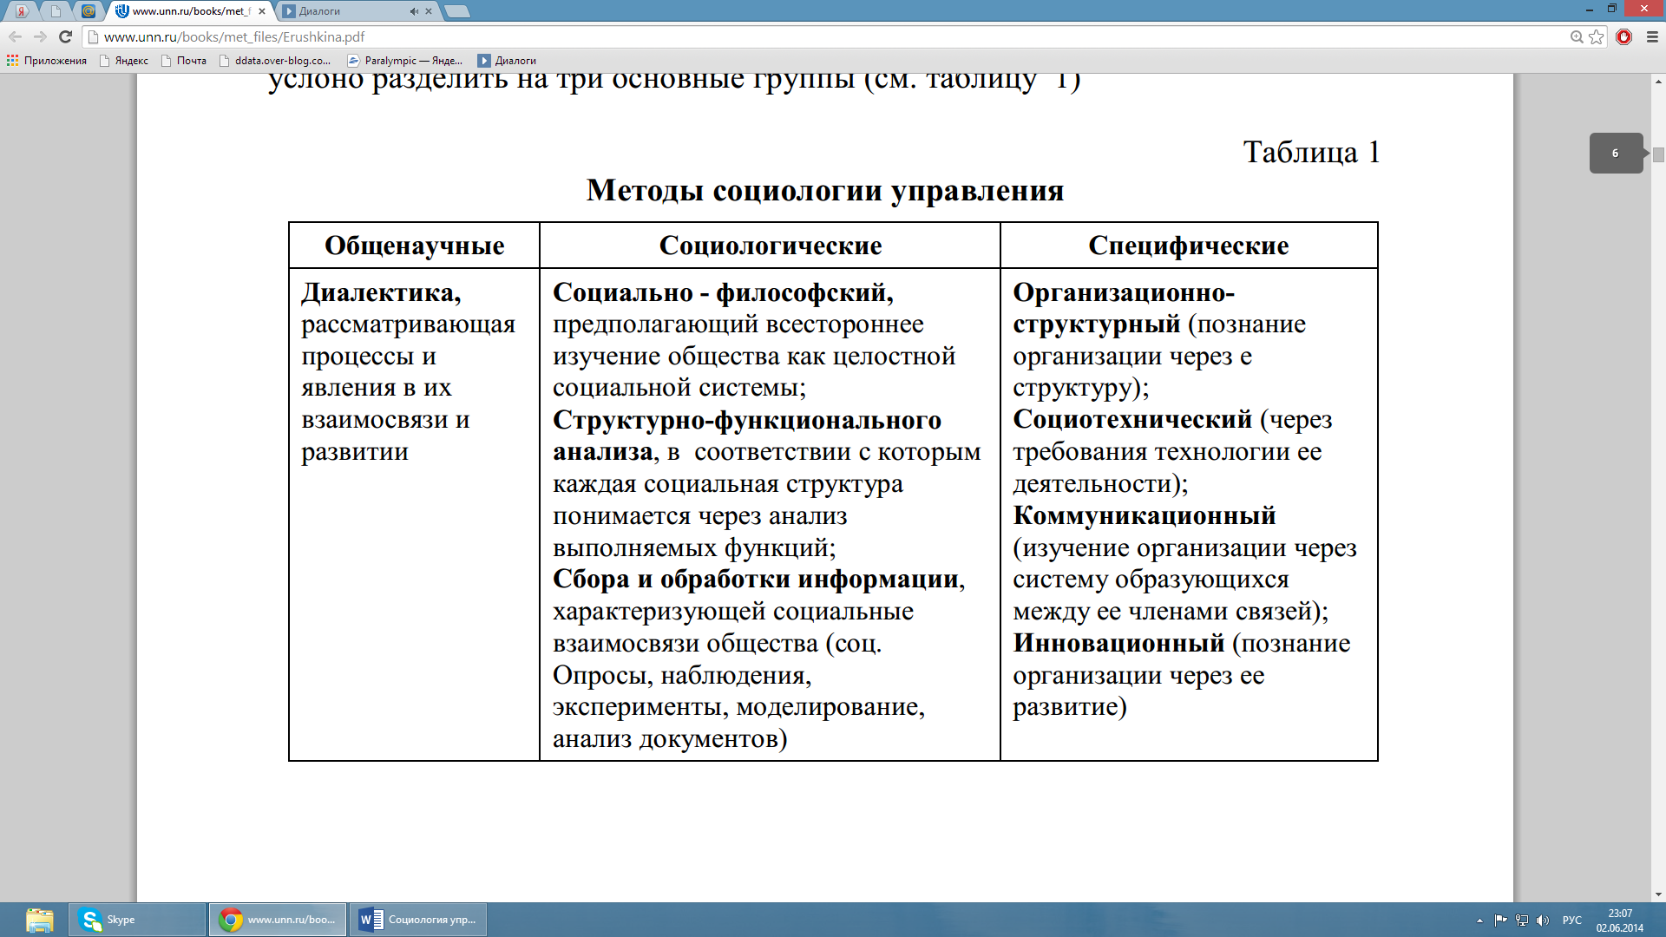Viewport: 1666px width, 937px height.
Task: Bookmark this page with the star icon
Action: pyautogui.click(x=1597, y=36)
